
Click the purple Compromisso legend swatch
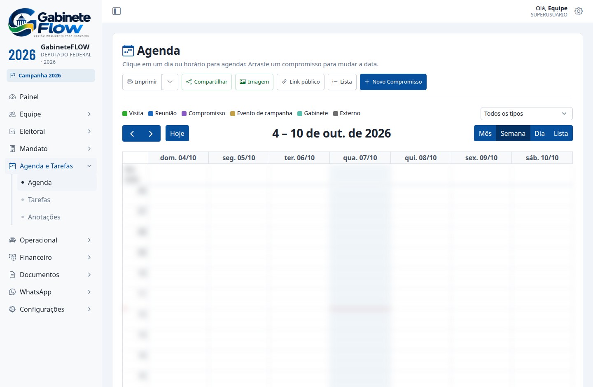184,114
